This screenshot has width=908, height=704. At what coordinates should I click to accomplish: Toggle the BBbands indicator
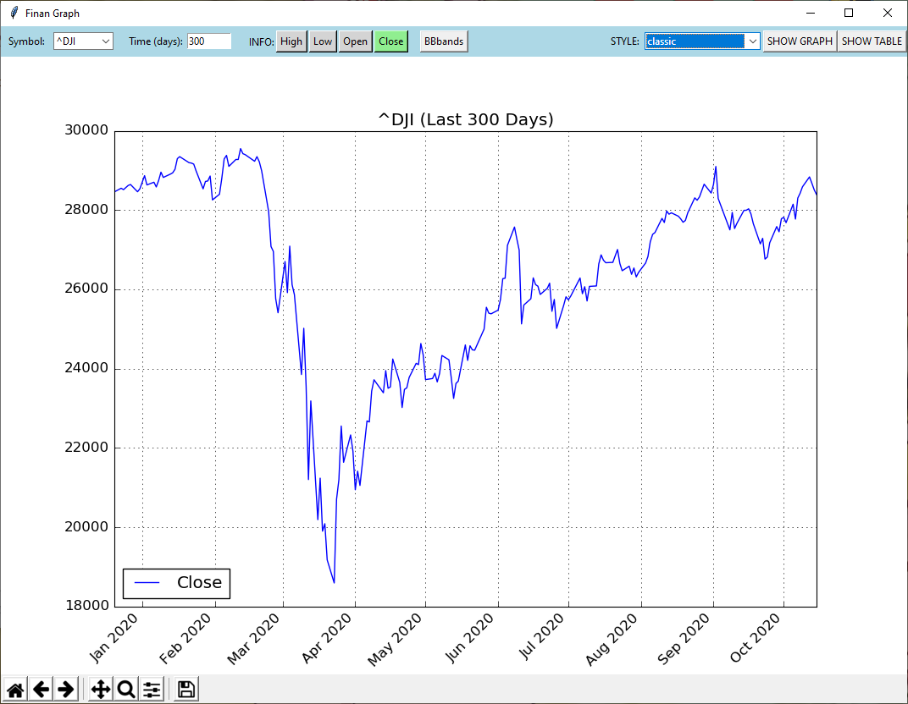point(444,41)
